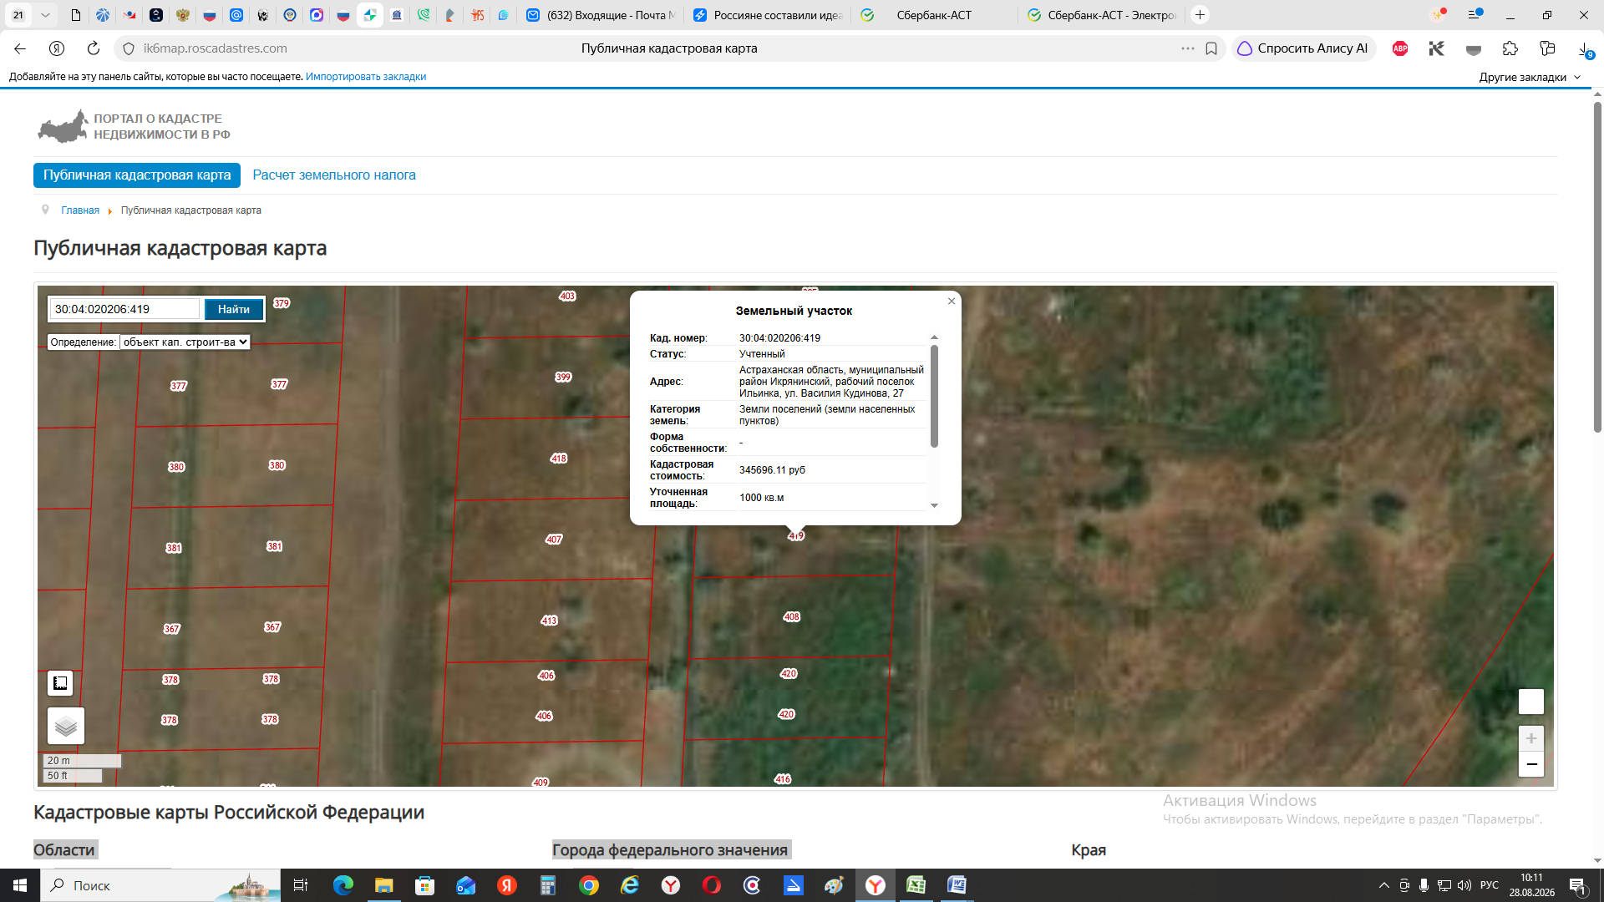Bookmark the page via bookmark icon
The height and width of the screenshot is (902, 1604).
pos(1211,48)
